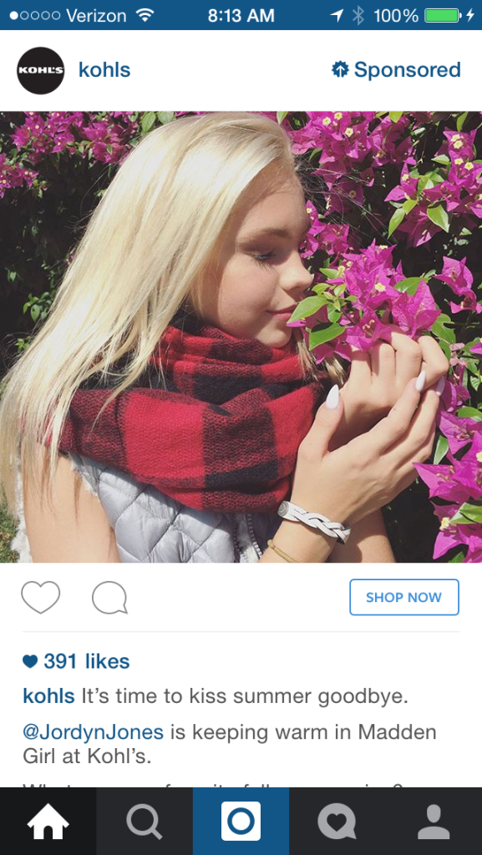Tap the Bluetooth icon in the status bar
The image size is (482, 855).
coord(358,15)
